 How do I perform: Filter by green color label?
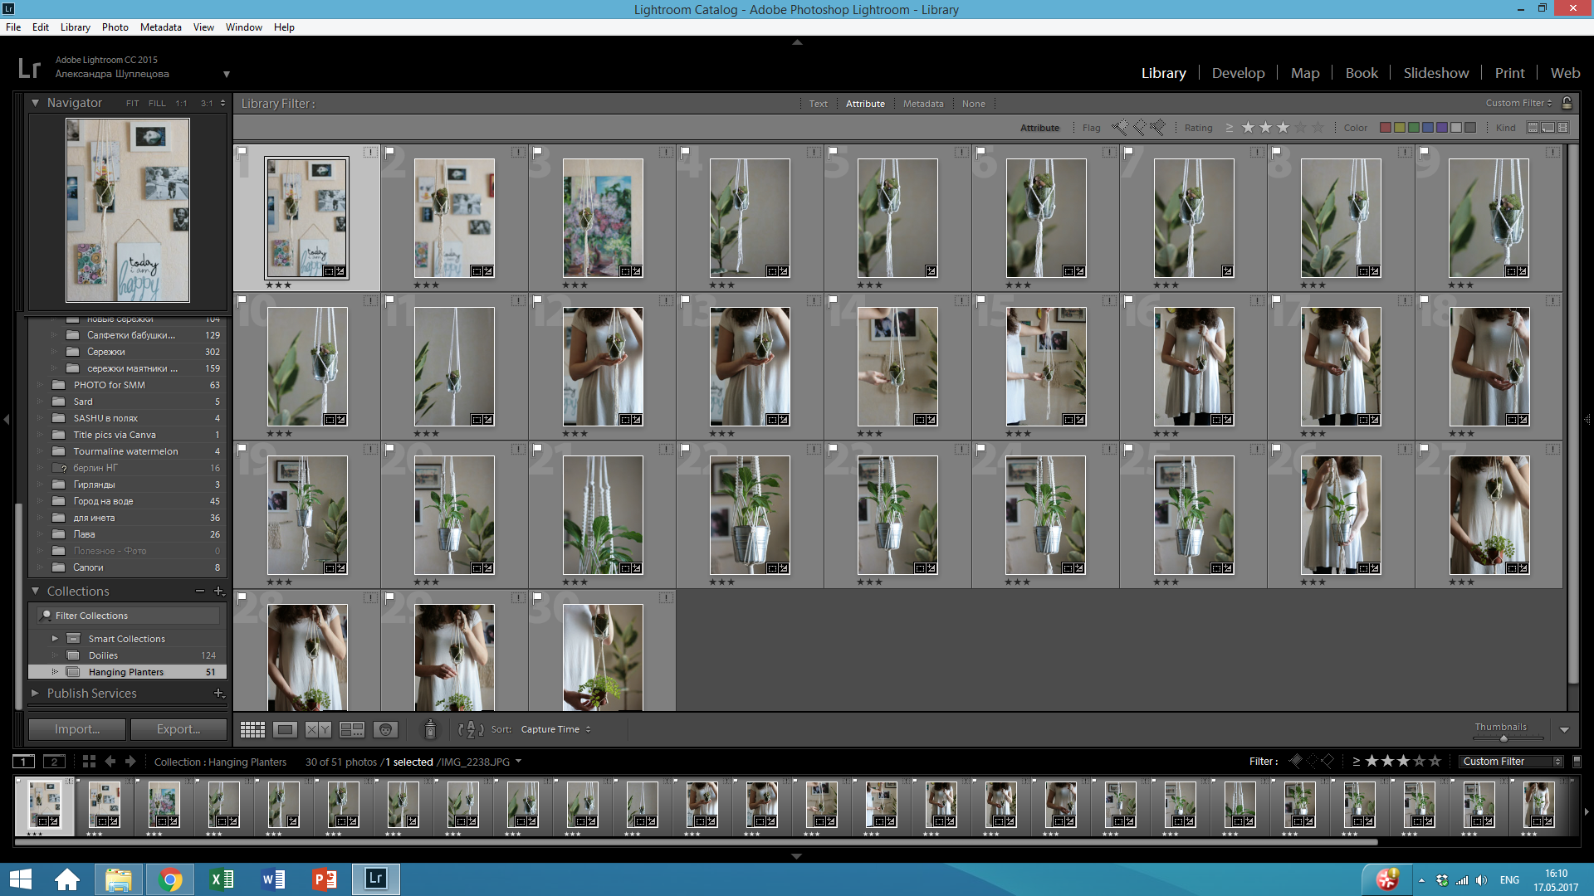[x=1413, y=128]
